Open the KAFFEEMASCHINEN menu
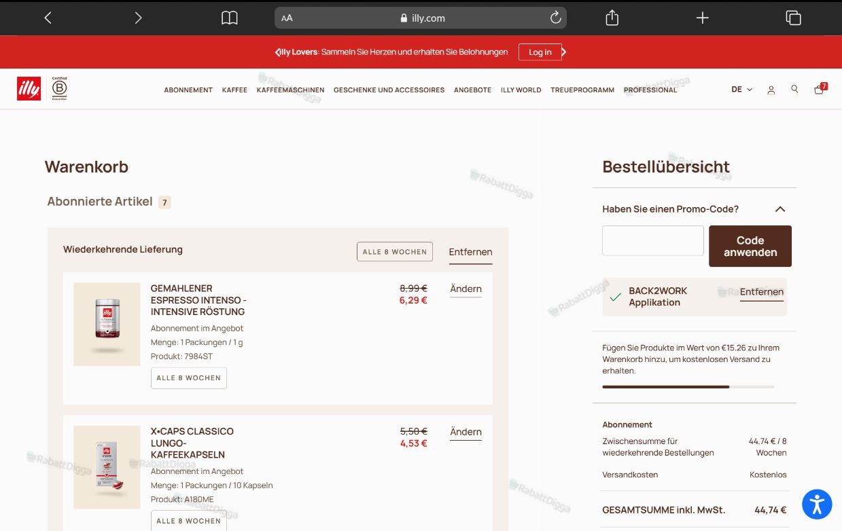Viewport: 842px width, 531px height. 290,90
